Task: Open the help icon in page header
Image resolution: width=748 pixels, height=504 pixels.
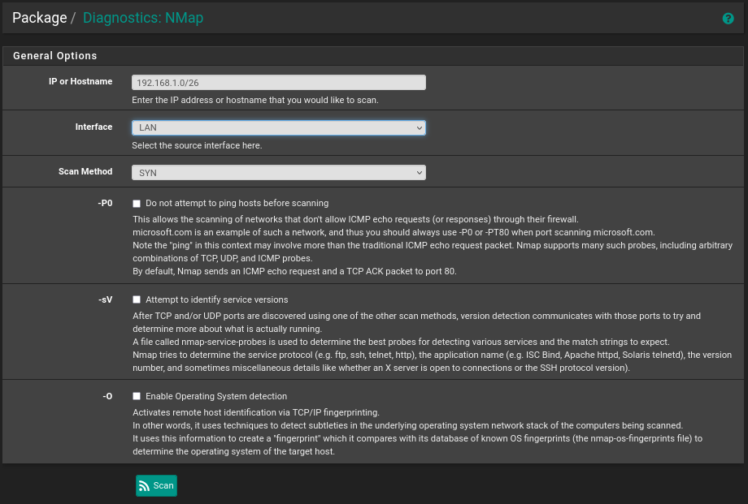Action: pos(728,19)
